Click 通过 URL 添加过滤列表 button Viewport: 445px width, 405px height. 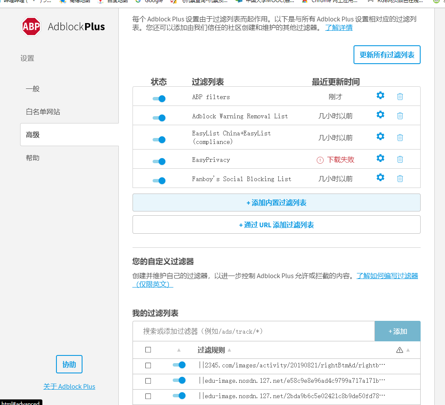click(277, 225)
